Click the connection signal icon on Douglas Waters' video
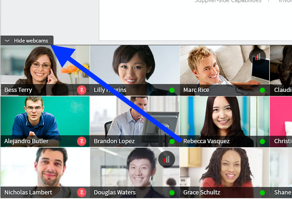Image resolution: width=292 pixels, height=199 pixels. pos(167,159)
